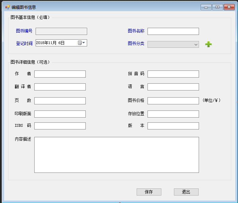Click the 图书编号 label
This screenshot has height=203, width=238.
[x=24, y=31]
